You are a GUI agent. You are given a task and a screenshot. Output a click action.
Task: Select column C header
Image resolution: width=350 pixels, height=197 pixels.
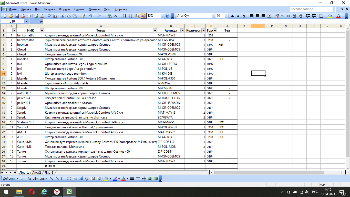(x=101, y=26)
